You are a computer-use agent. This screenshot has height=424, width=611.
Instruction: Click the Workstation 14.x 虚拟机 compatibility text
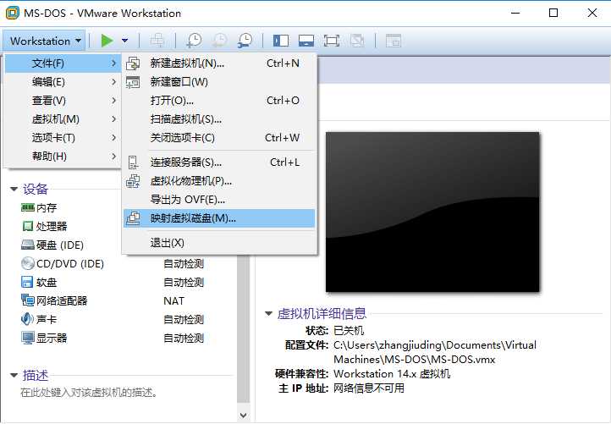pos(392,374)
